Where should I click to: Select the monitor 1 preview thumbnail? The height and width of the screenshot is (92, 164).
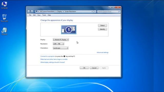click(x=69, y=30)
